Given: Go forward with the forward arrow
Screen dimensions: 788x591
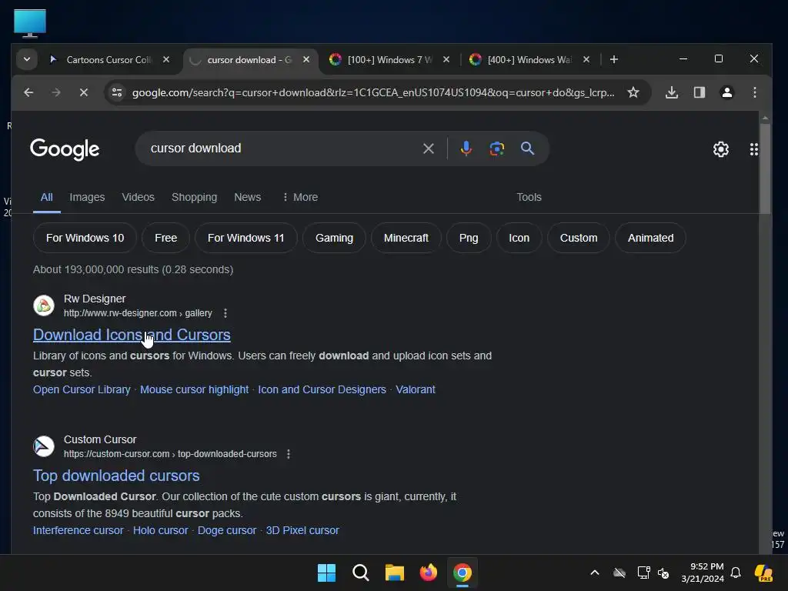Looking at the screenshot, I should pyautogui.click(x=56, y=92).
